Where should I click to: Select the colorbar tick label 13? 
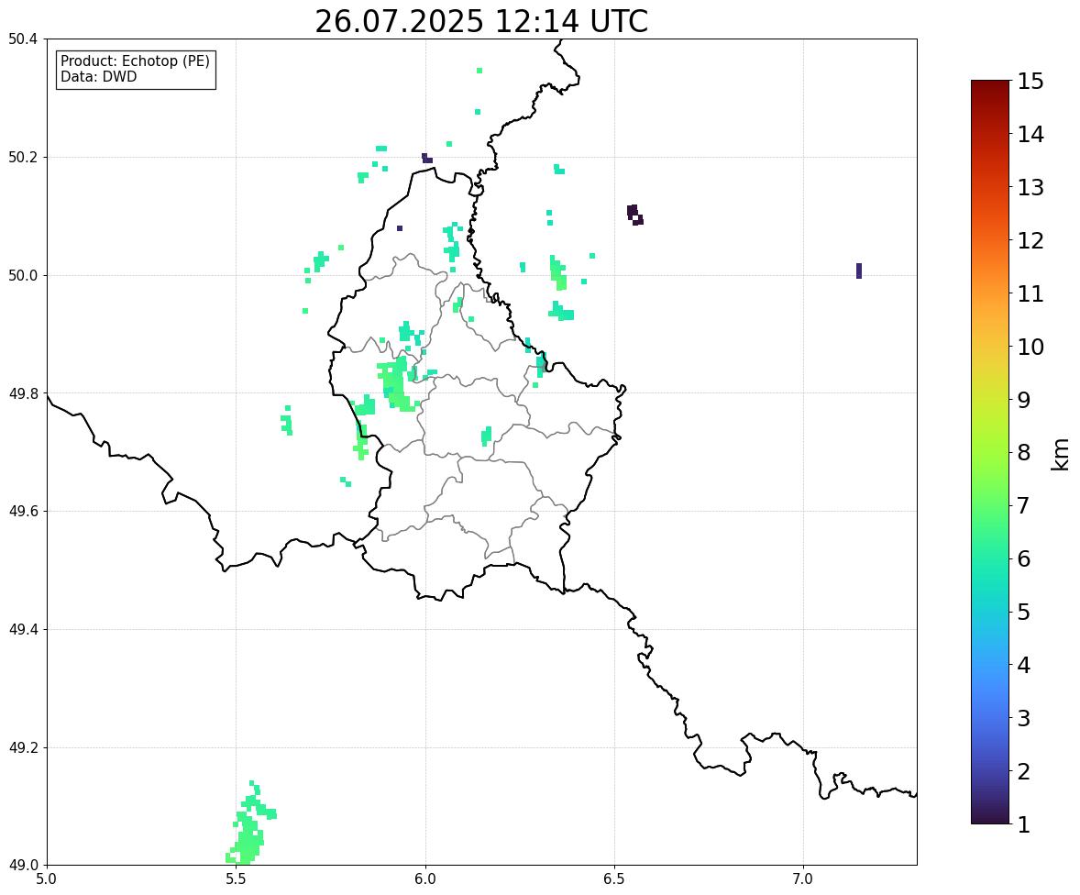(x=1030, y=187)
